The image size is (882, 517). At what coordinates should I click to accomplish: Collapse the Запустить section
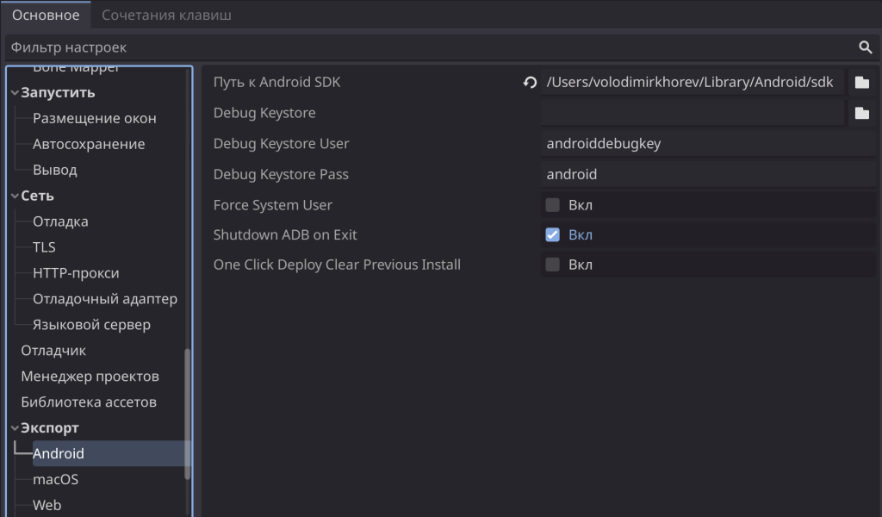[x=15, y=92]
